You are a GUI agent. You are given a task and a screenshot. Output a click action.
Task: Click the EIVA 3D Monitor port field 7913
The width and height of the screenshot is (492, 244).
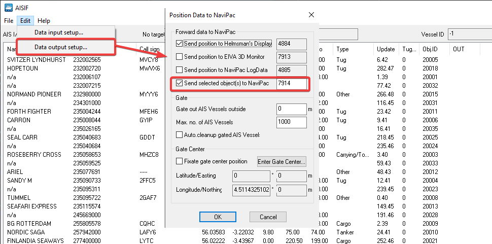click(x=292, y=57)
